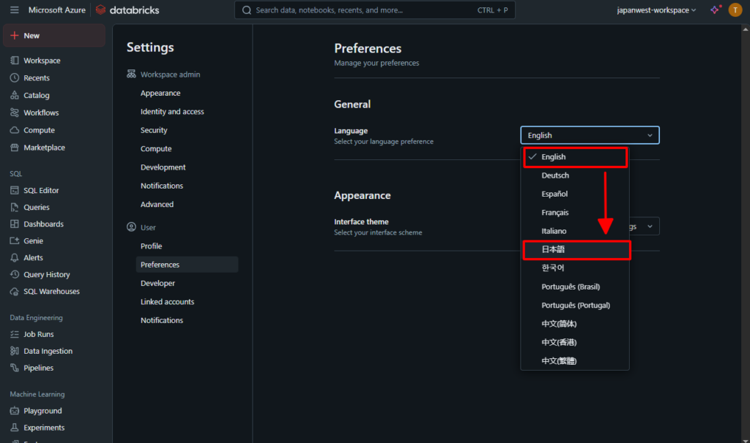Open the SQL Editor icon
This screenshot has width=750, height=443.
pyautogui.click(x=15, y=190)
